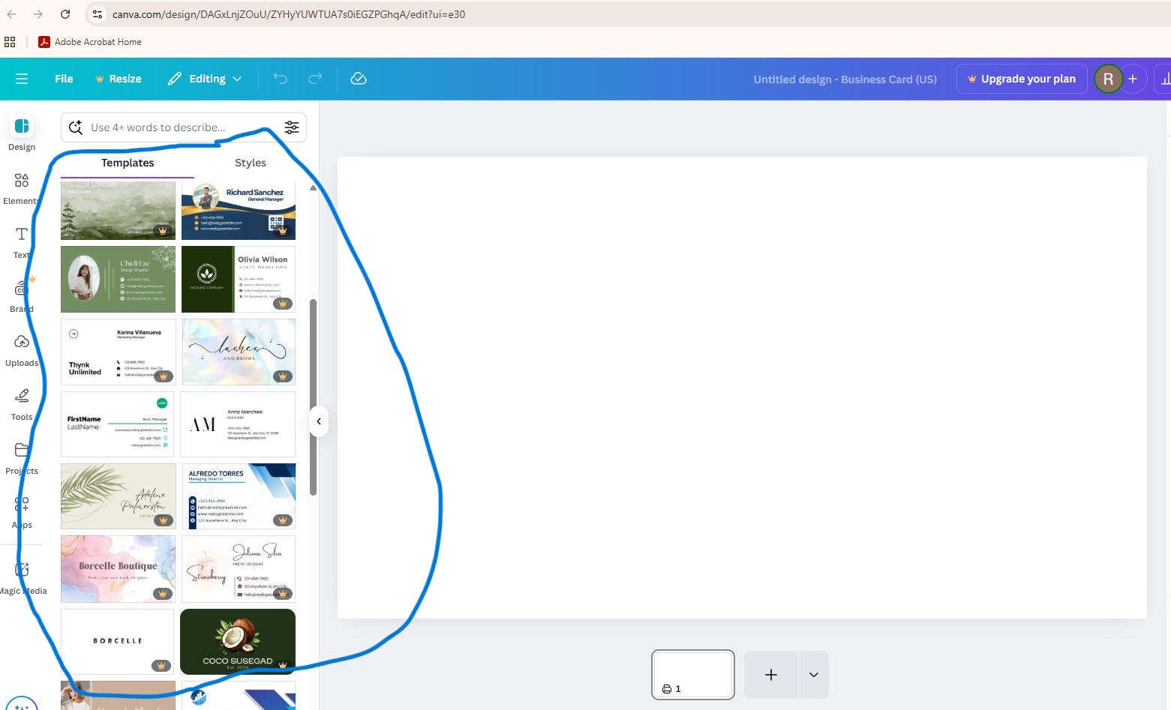Click the cloud save status icon
Image resolution: width=1171 pixels, height=710 pixels.
click(x=359, y=79)
